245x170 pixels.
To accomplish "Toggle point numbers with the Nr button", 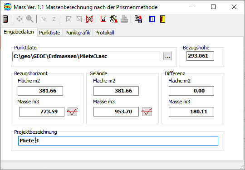I will [x=44, y=19].
